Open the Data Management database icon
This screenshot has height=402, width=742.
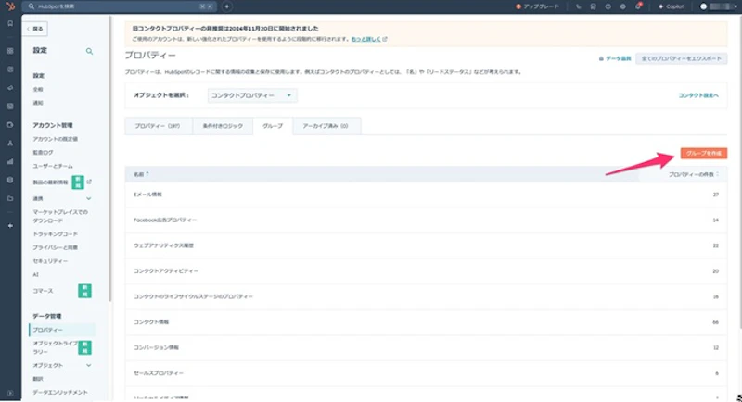click(x=10, y=180)
